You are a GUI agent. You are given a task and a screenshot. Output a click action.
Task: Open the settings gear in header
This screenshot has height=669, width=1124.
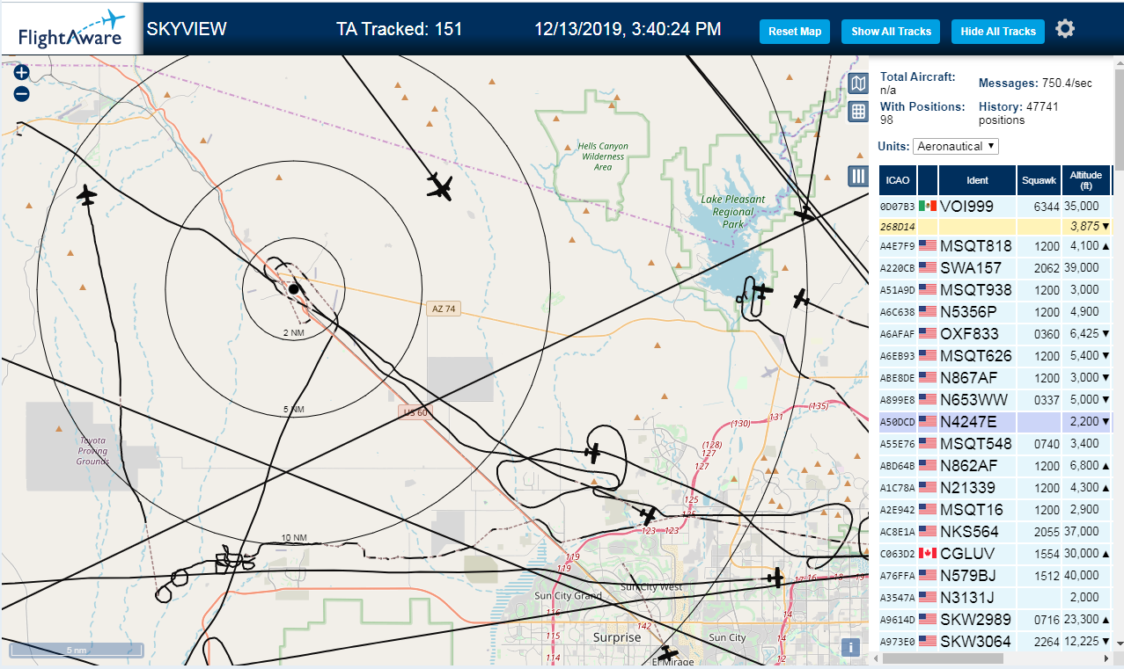(1065, 29)
